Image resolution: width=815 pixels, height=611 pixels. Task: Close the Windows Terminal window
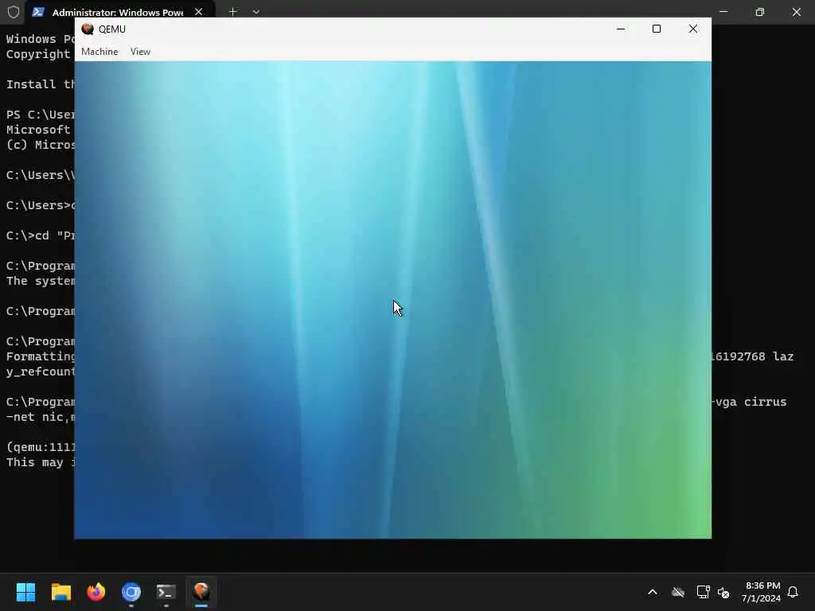(x=796, y=12)
